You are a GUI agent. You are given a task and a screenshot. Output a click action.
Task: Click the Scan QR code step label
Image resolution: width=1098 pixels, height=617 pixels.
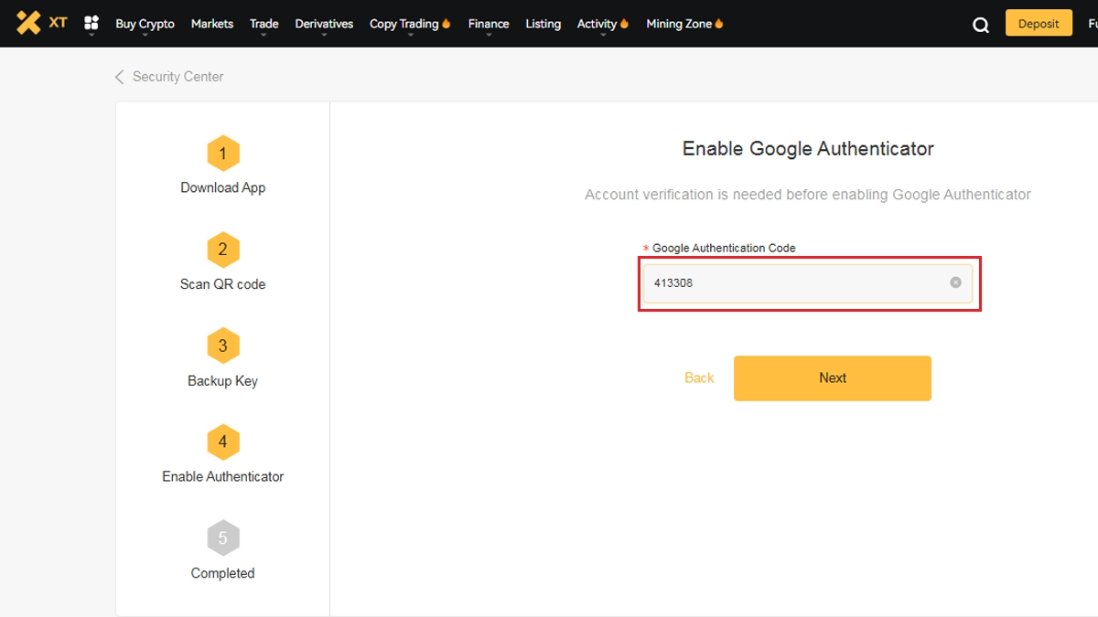click(x=222, y=284)
